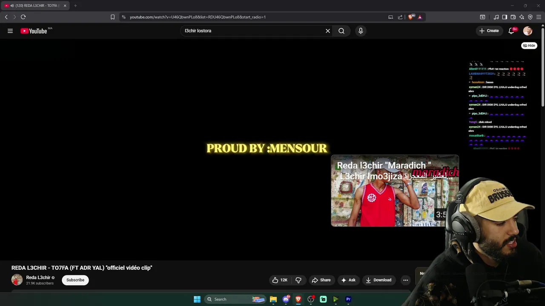Open the media playlist music-note icon
The height and width of the screenshot is (306, 545).
pyautogui.click(x=496, y=17)
